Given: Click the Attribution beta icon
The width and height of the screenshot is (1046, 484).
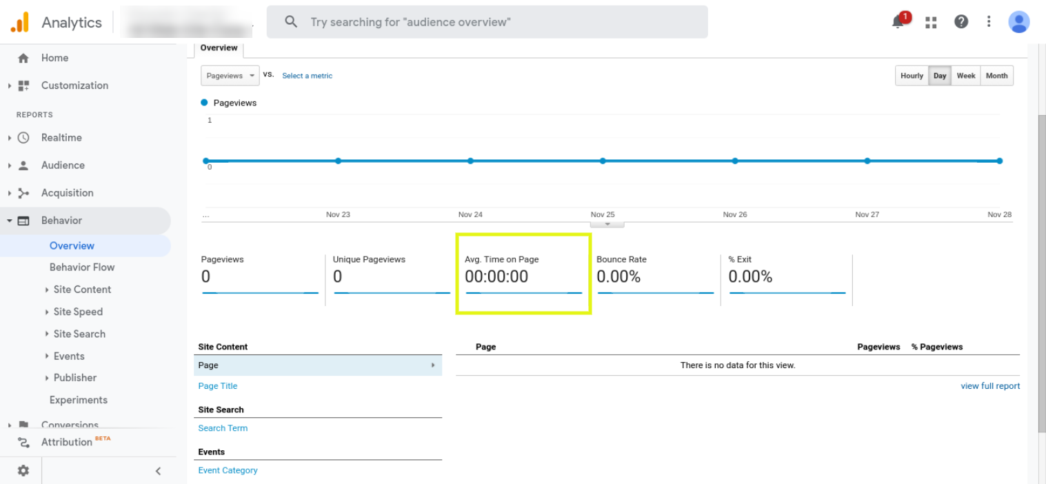Looking at the screenshot, I should pyautogui.click(x=23, y=442).
